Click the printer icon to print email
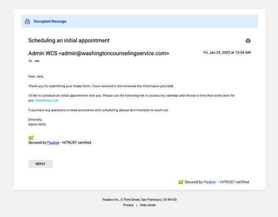 click(x=248, y=41)
